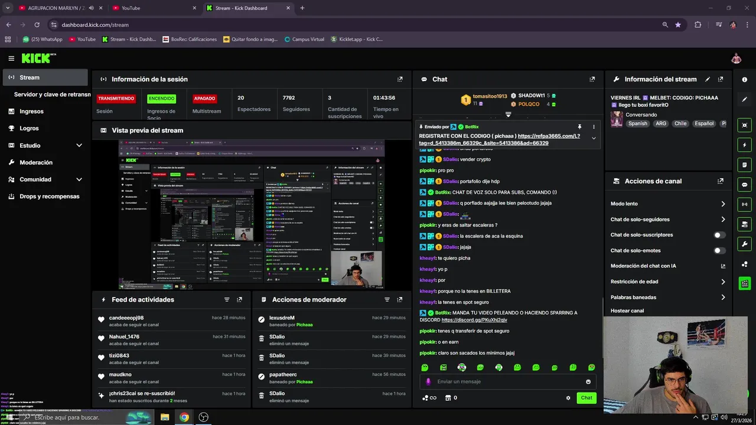The image size is (756, 425).
Task: Click the microphone icon in the message box
Action: [428, 381]
